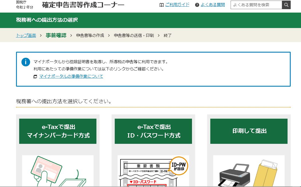Choose e-Taxで提出 ID・パスワード方式 button
301x187 pixels.
(x=153, y=131)
